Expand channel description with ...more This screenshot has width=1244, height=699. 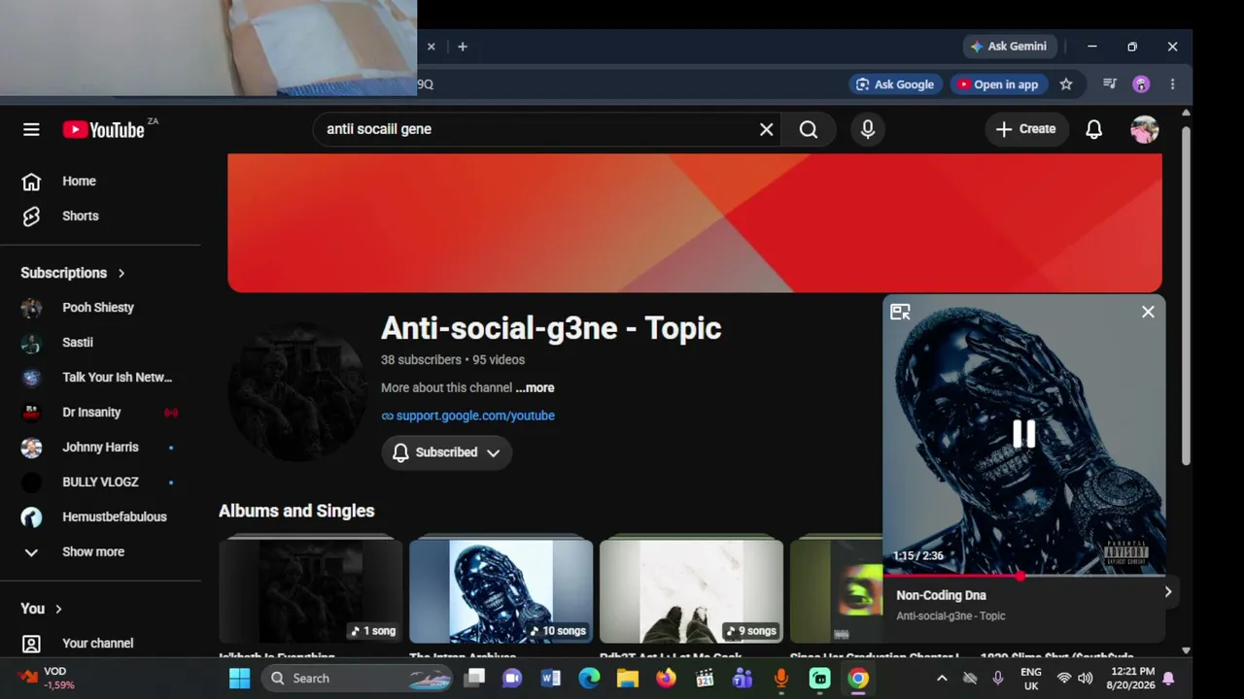point(535,387)
